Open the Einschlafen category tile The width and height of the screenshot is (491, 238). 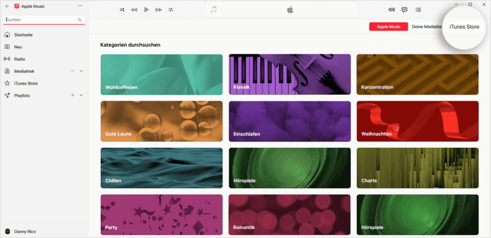click(289, 121)
